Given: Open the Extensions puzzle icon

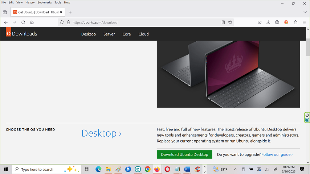Looking at the screenshot, I should coord(295,22).
